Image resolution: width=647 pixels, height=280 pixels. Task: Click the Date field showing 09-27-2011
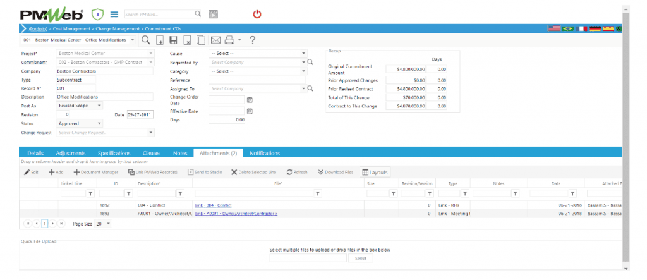click(140, 115)
